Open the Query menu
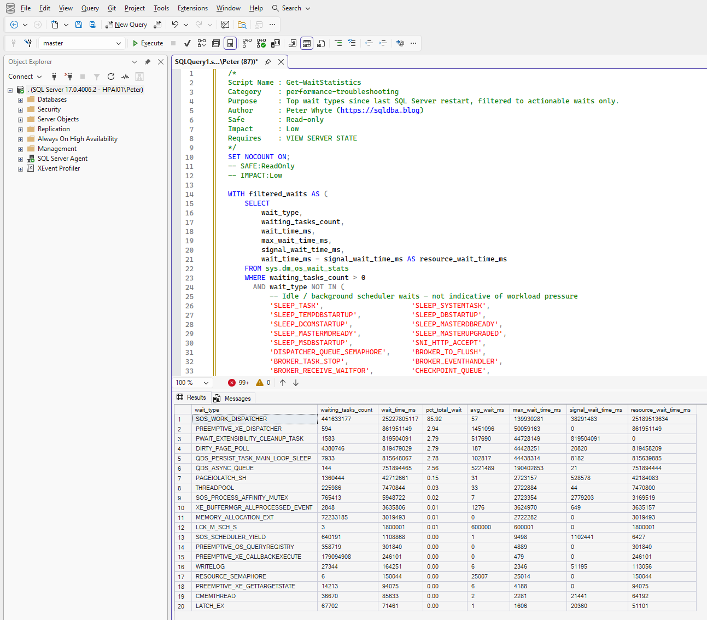This screenshot has height=620, width=707. [x=90, y=8]
